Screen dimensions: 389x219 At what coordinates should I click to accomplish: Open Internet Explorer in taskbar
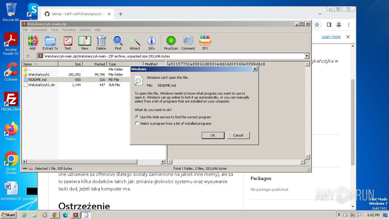[x=24, y=215]
